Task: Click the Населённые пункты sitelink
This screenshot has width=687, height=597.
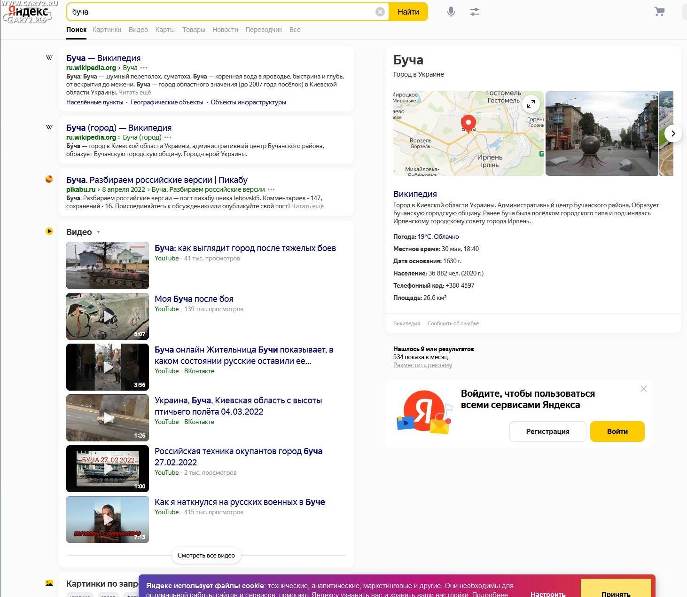Action: (94, 102)
